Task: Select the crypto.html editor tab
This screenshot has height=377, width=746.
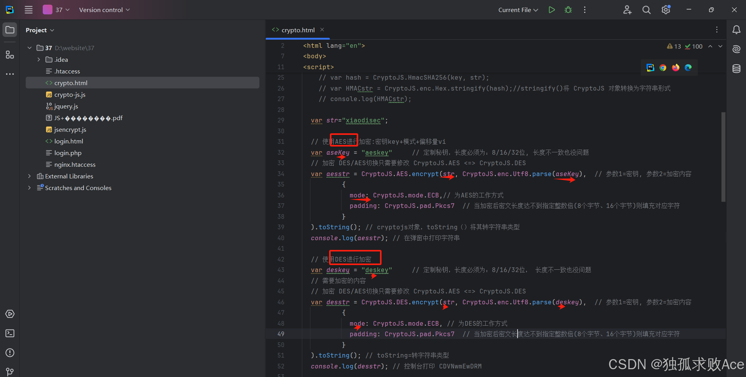Action: [298, 30]
